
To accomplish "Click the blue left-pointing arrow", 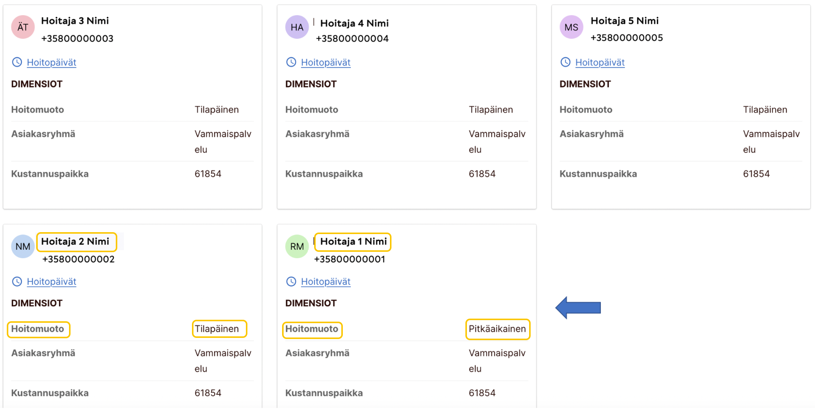I will point(578,308).
